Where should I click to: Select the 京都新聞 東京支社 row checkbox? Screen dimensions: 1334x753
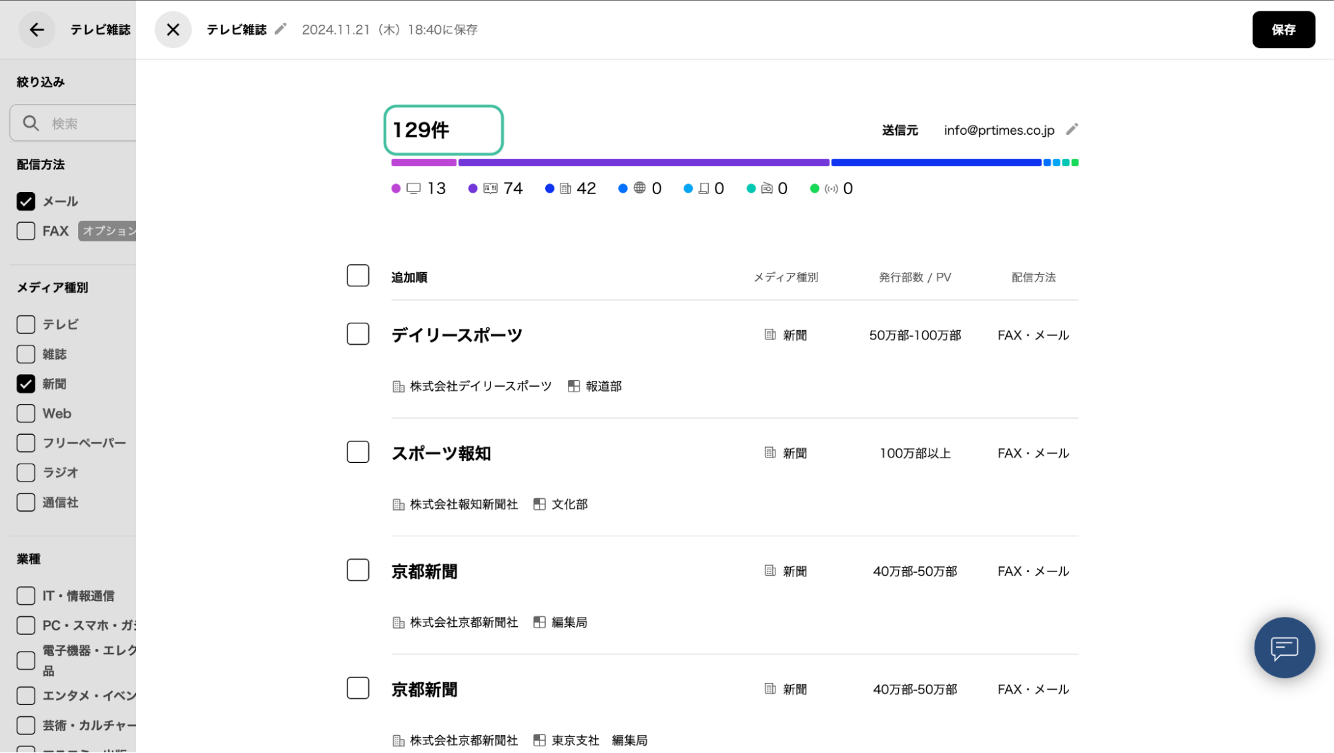[358, 688]
